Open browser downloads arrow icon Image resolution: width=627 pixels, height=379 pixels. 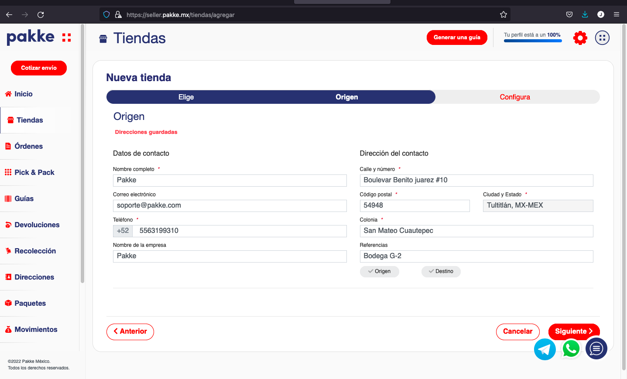click(585, 14)
